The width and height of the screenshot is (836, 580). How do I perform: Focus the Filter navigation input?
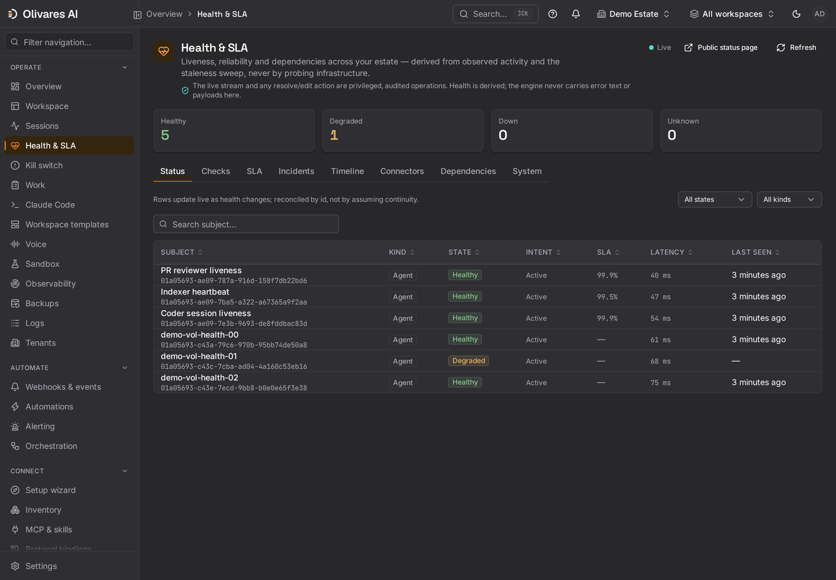tap(69, 42)
